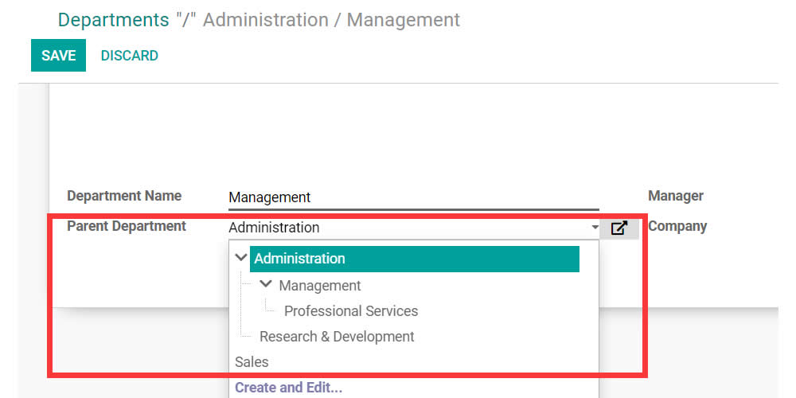Click the Parent Department label
Viewport: 796px width, 398px height.
(x=127, y=226)
